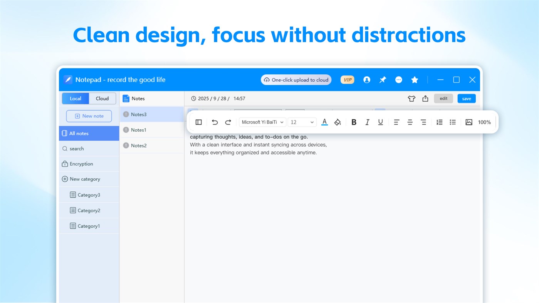Toggle italic formatting
The image size is (539, 303).
(367, 122)
